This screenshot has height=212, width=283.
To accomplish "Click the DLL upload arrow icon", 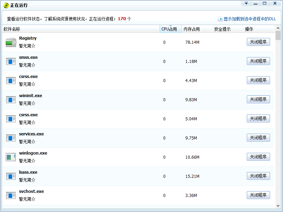I will pos(220,19).
